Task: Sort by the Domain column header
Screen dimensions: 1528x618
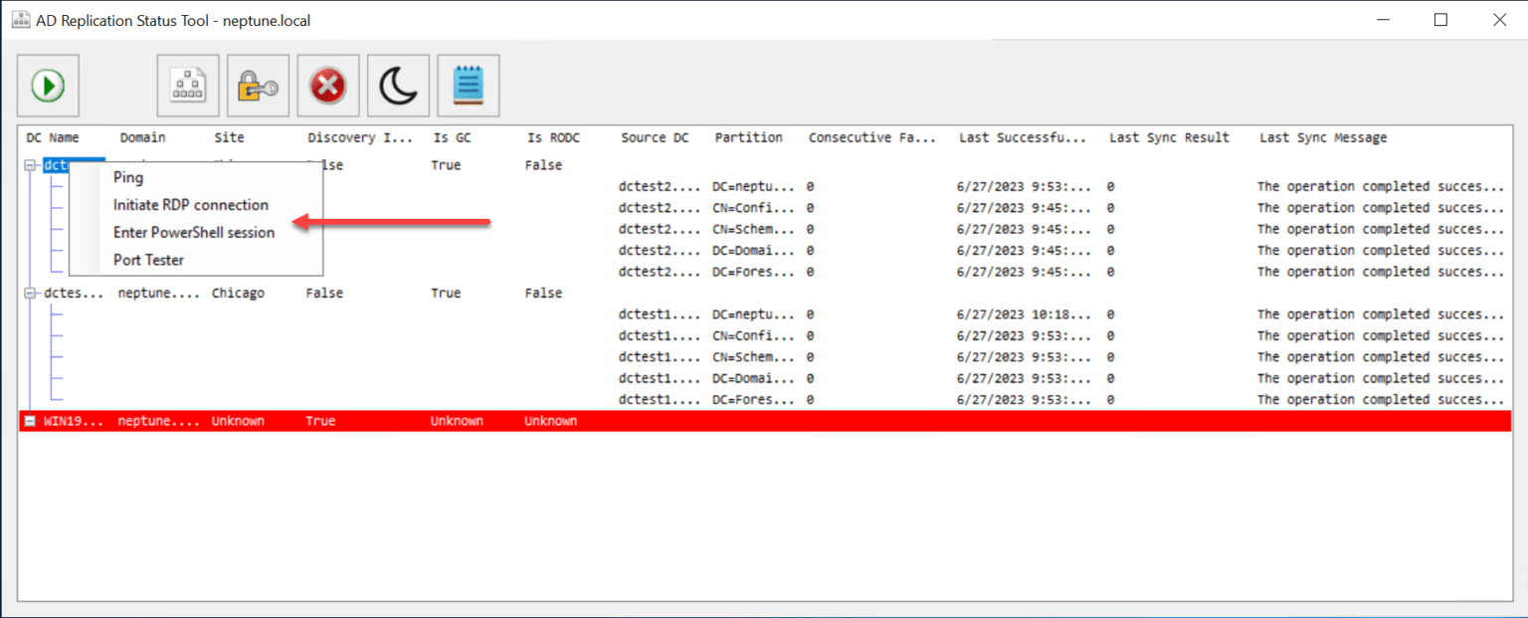Action: tap(141, 137)
